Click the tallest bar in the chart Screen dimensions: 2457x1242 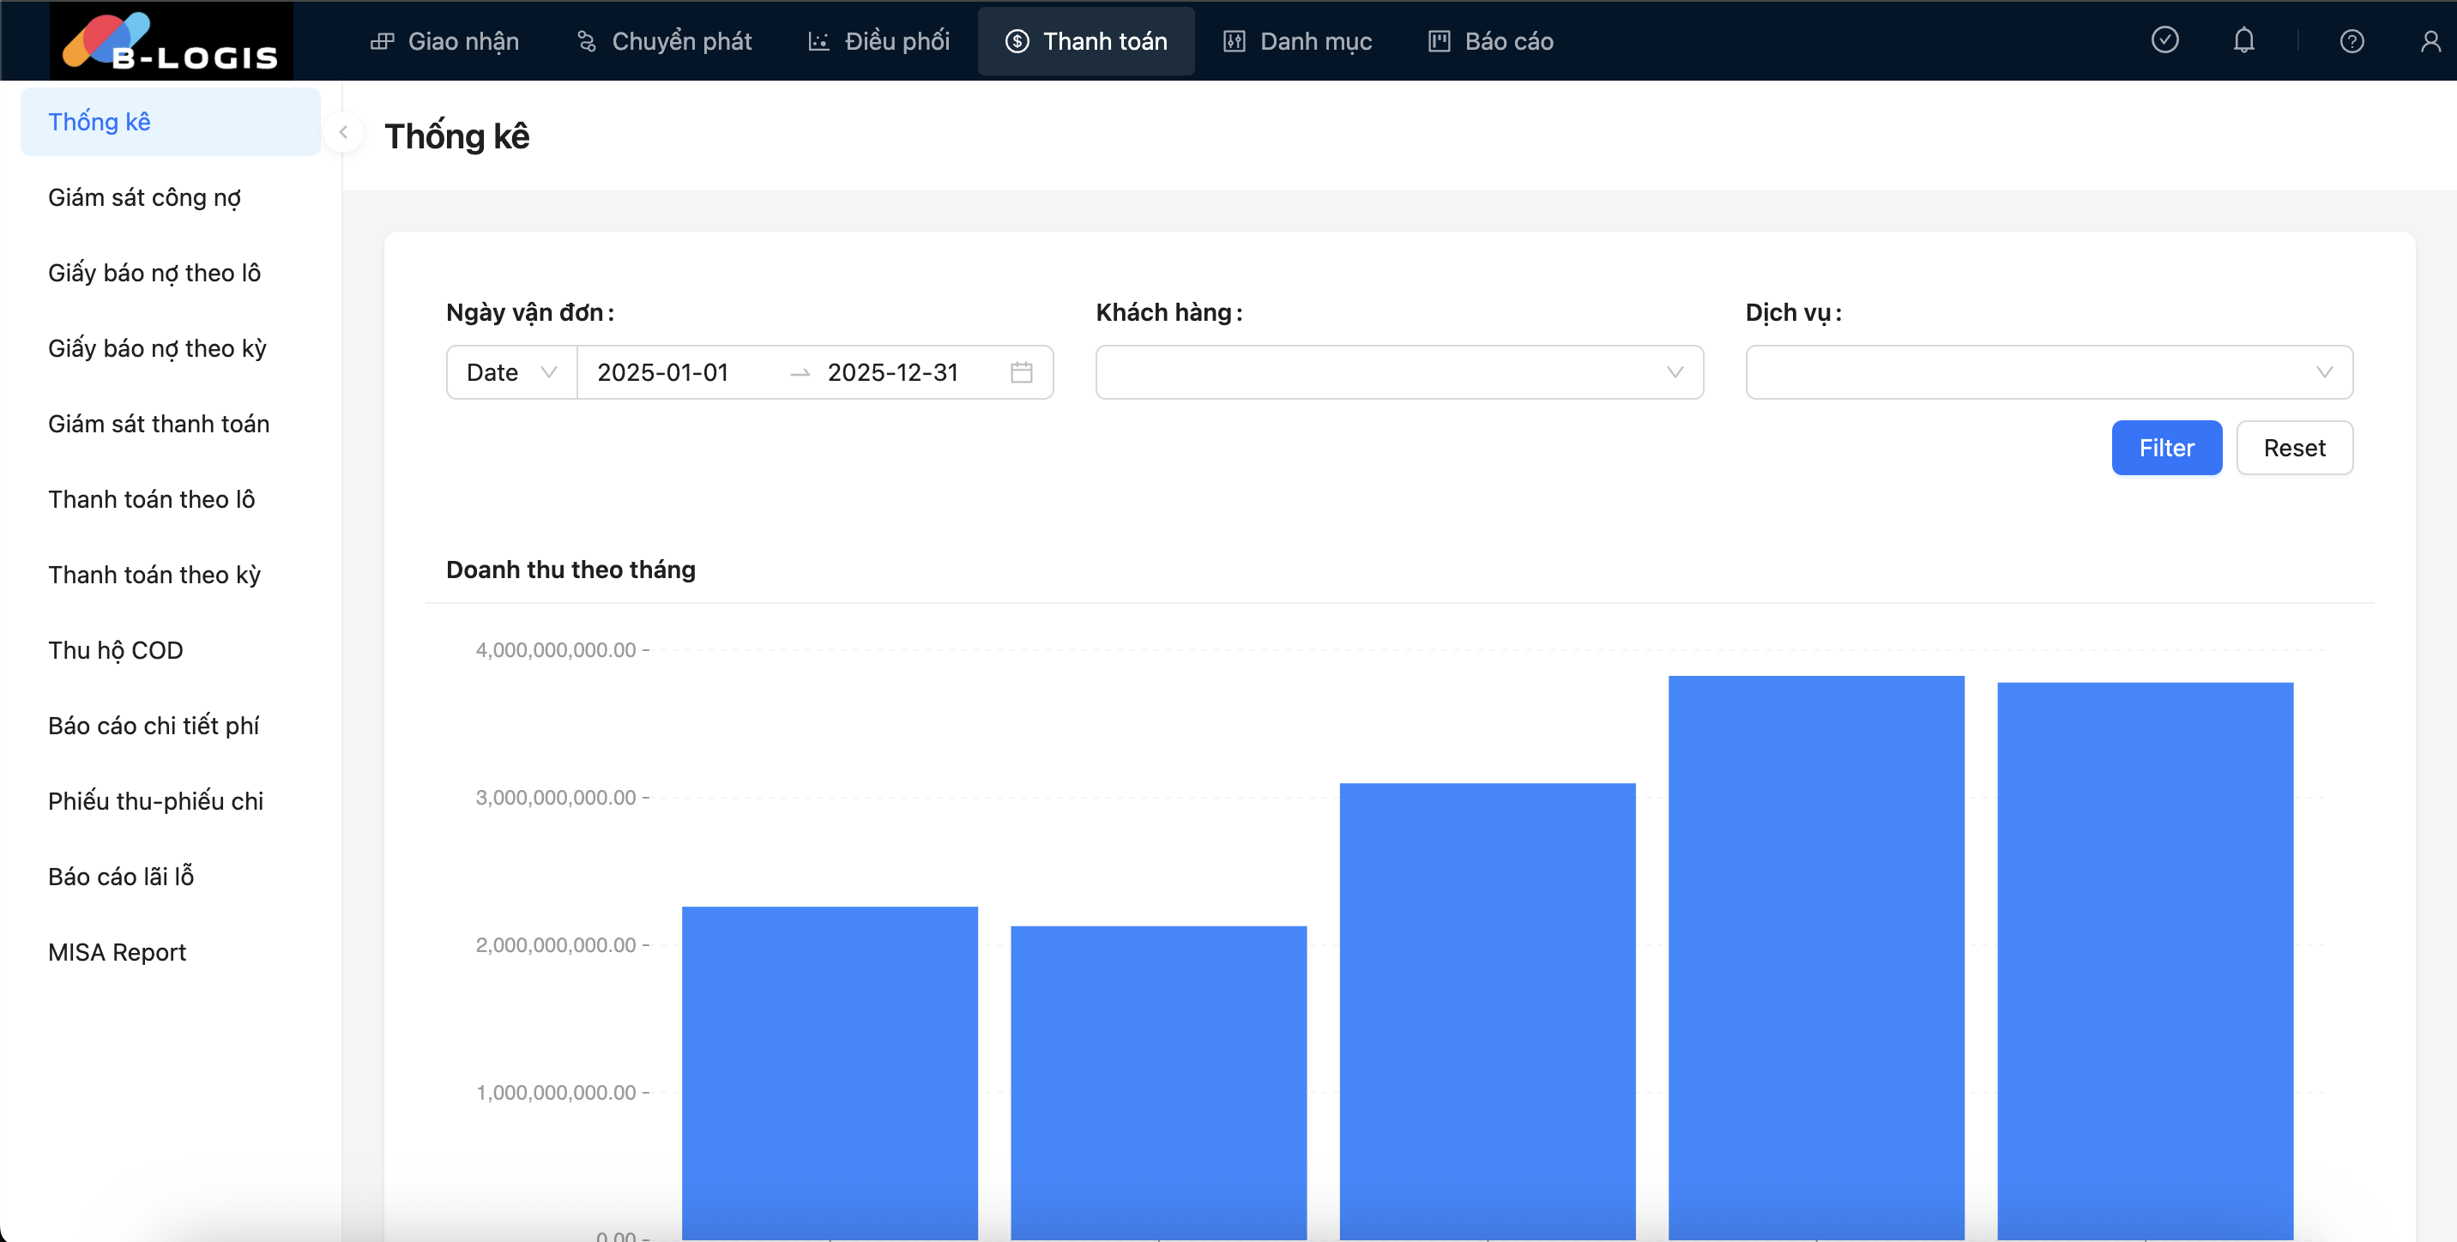click(1816, 958)
